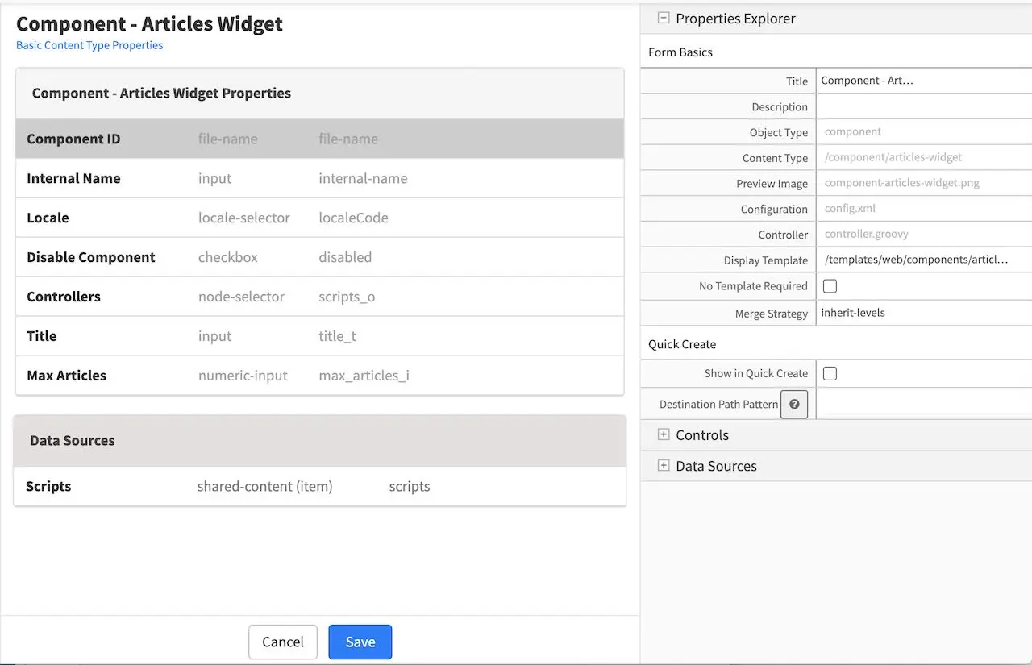Click the Form Basics heading

coord(680,52)
